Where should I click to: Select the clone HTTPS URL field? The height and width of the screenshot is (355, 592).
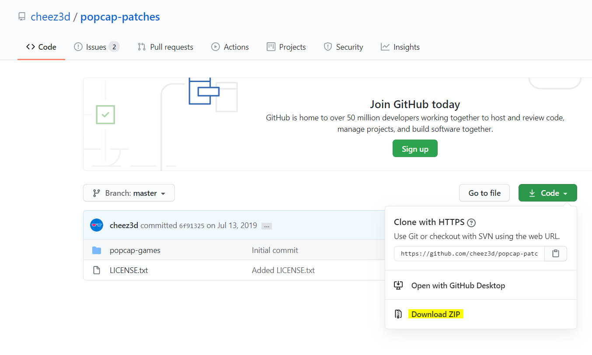coord(469,253)
